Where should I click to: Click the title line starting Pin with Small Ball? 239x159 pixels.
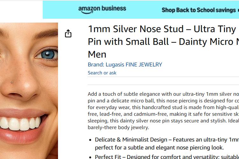pyautogui.click(x=163, y=42)
